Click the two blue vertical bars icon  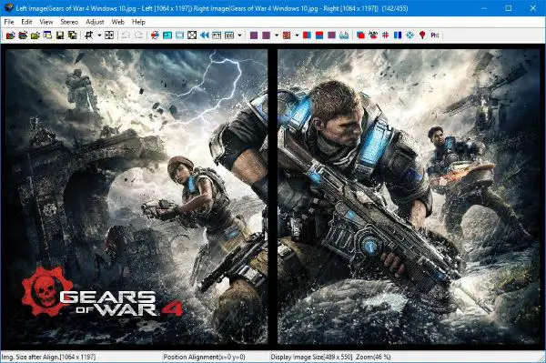398,35
